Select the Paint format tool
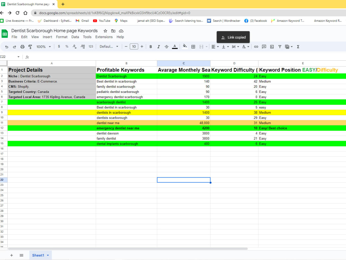Screen dimensions: 346x260 tap(30, 47)
